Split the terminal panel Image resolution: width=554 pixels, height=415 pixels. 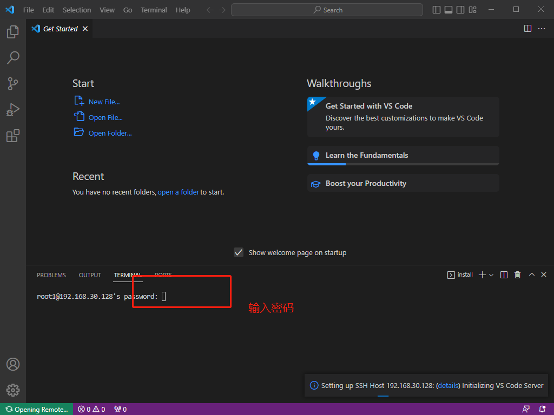click(x=504, y=275)
